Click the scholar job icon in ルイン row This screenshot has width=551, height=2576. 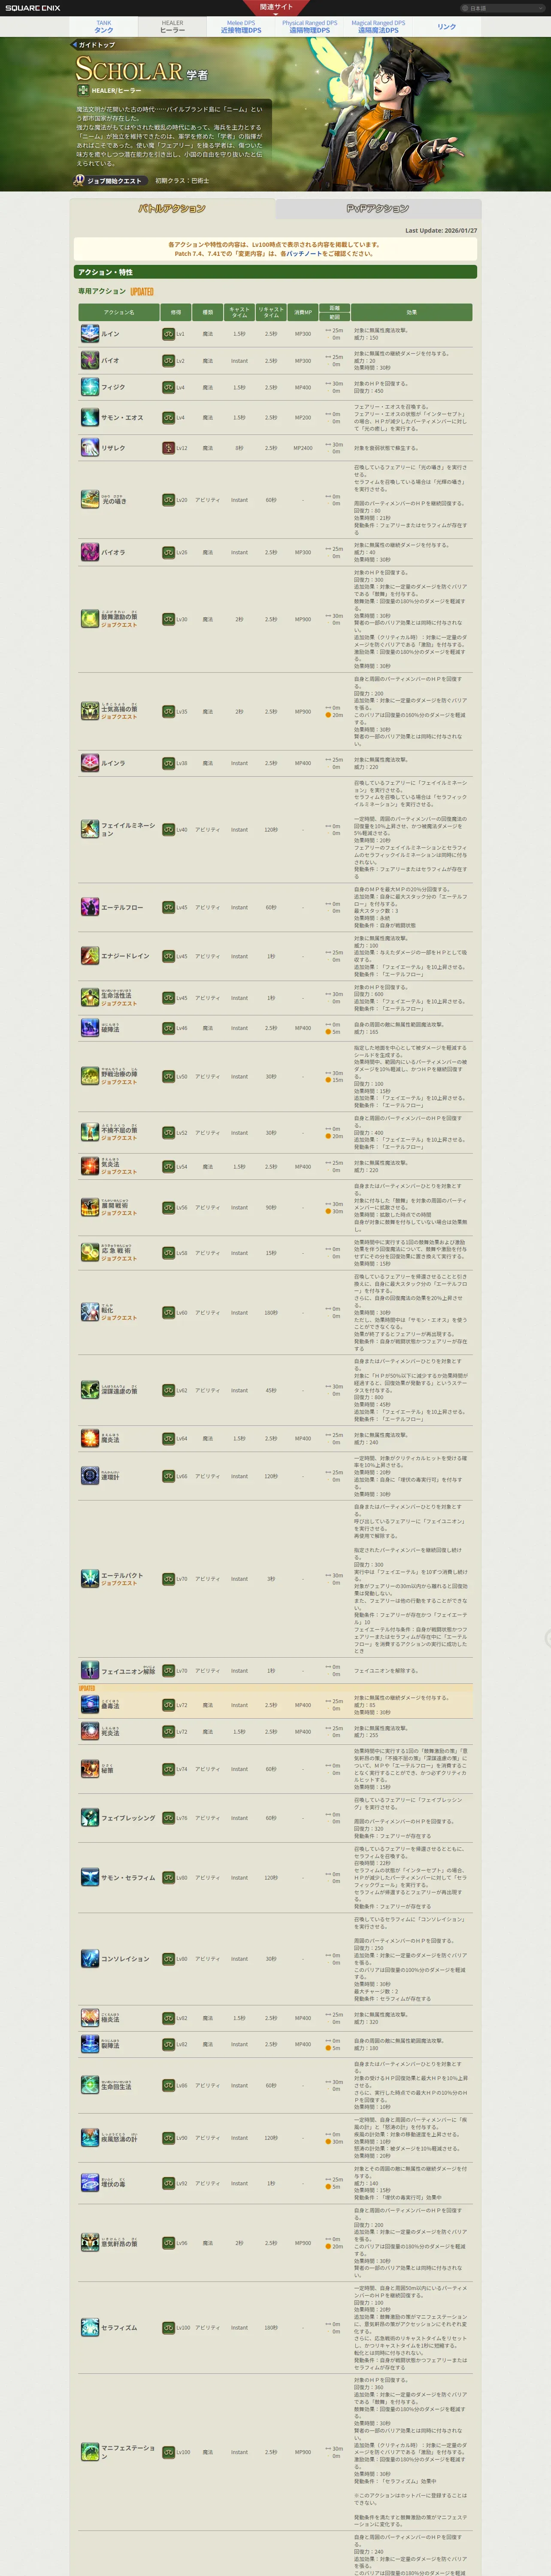(x=169, y=334)
